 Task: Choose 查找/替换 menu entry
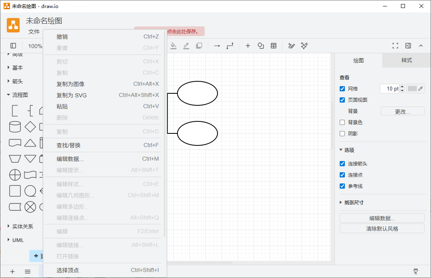point(105,145)
